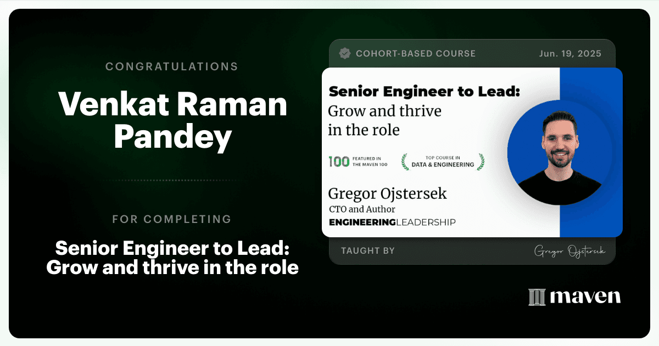Click the Engineering Leadership logo text
The image size is (659, 346).
pyautogui.click(x=392, y=222)
